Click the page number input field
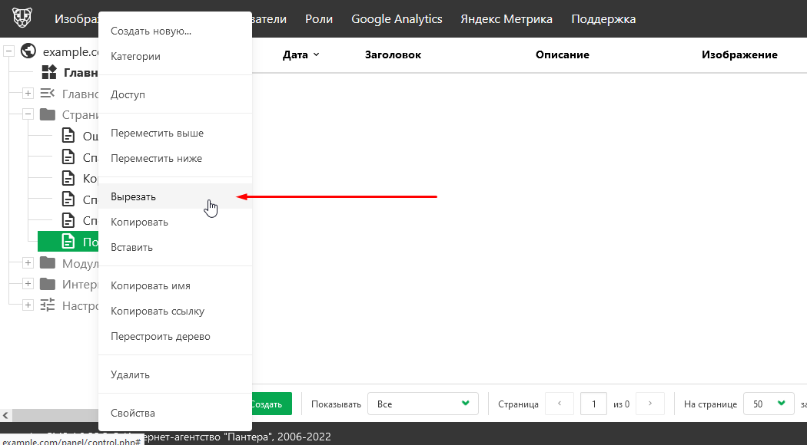The width and height of the screenshot is (807, 445). click(593, 404)
